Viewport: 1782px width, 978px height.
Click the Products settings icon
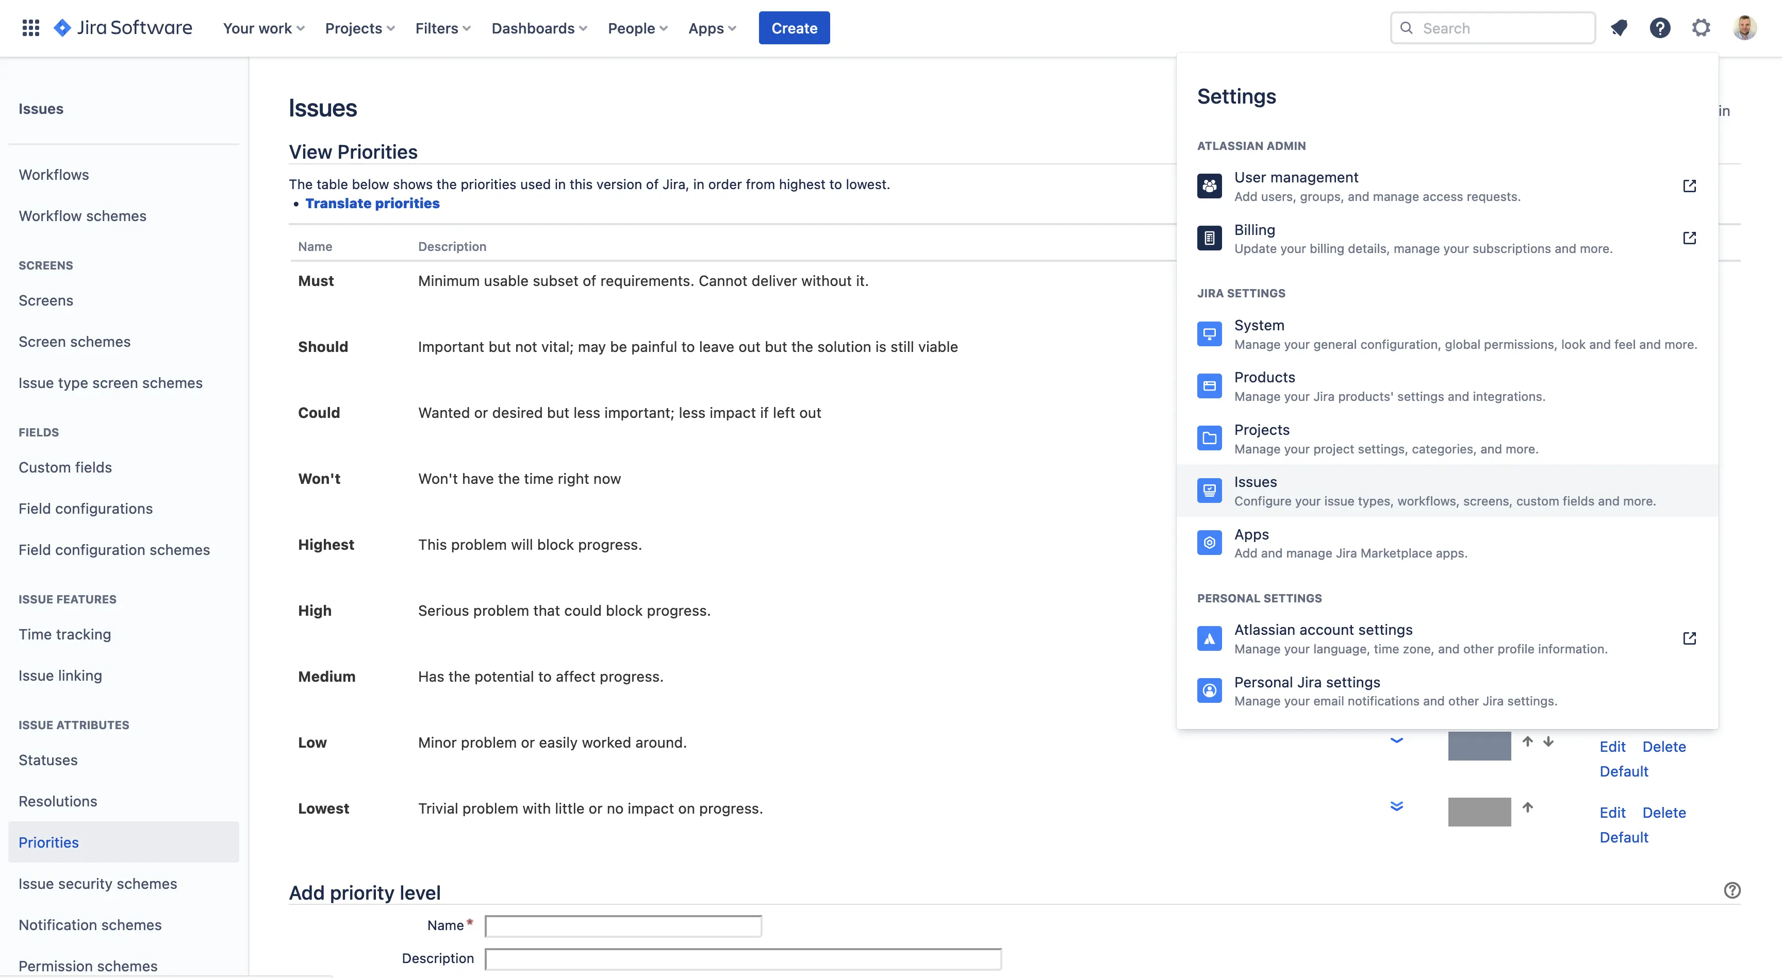click(x=1209, y=385)
